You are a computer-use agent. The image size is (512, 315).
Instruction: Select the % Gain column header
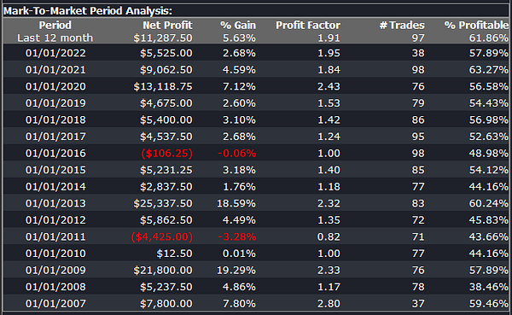coord(238,25)
